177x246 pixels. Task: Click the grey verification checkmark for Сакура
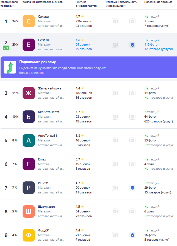click(x=132, y=21)
